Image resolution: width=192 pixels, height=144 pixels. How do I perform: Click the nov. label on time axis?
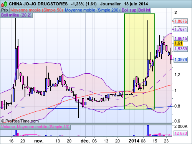tap(39, 141)
